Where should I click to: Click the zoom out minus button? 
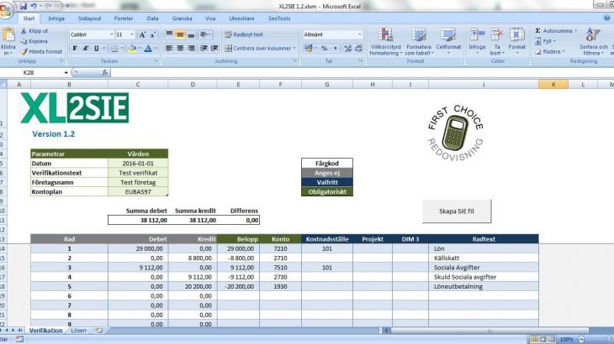pos(581,339)
